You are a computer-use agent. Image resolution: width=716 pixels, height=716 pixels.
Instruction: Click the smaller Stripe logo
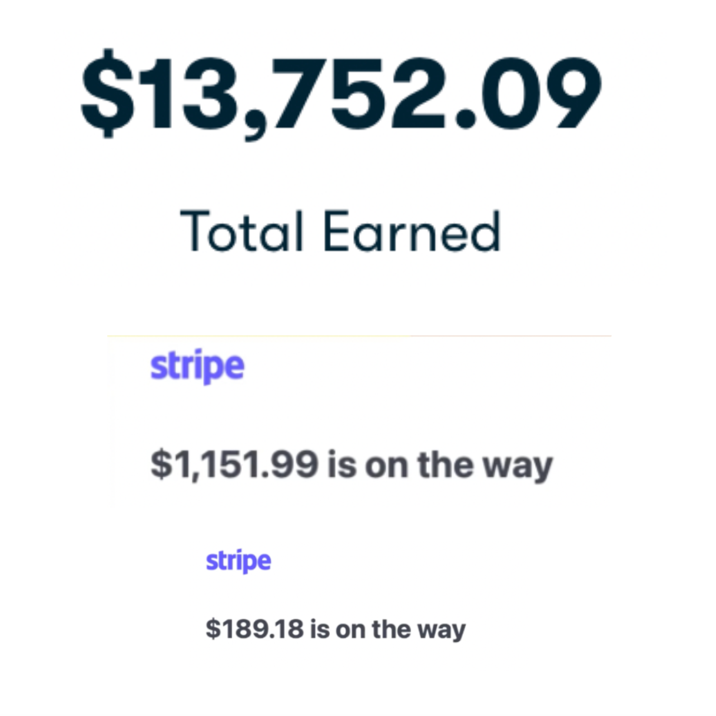pos(238,561)
